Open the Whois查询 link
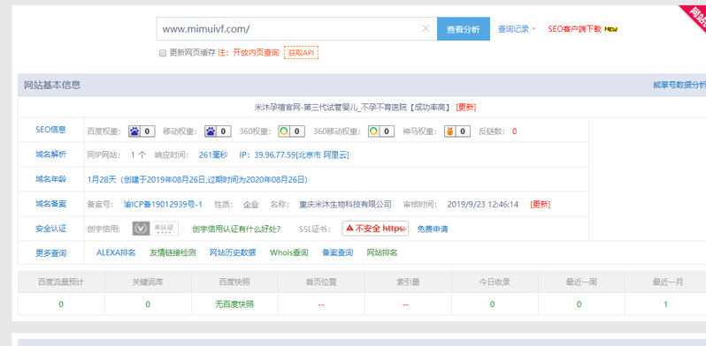This screenshot has width=706, height=346. tap(289, 252)
